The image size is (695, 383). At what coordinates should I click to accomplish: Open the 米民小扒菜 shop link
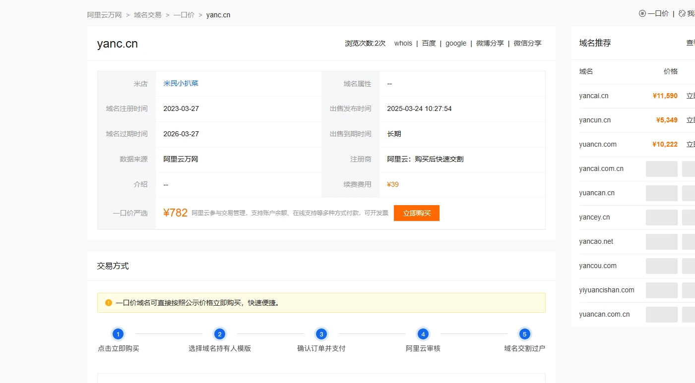[181, 84]
